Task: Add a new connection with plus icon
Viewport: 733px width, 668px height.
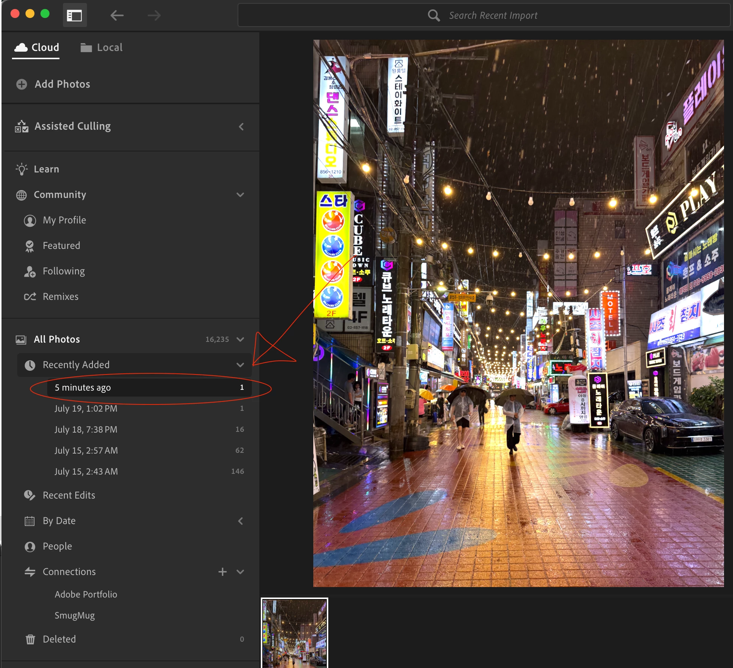Action: tap(223, 572)
